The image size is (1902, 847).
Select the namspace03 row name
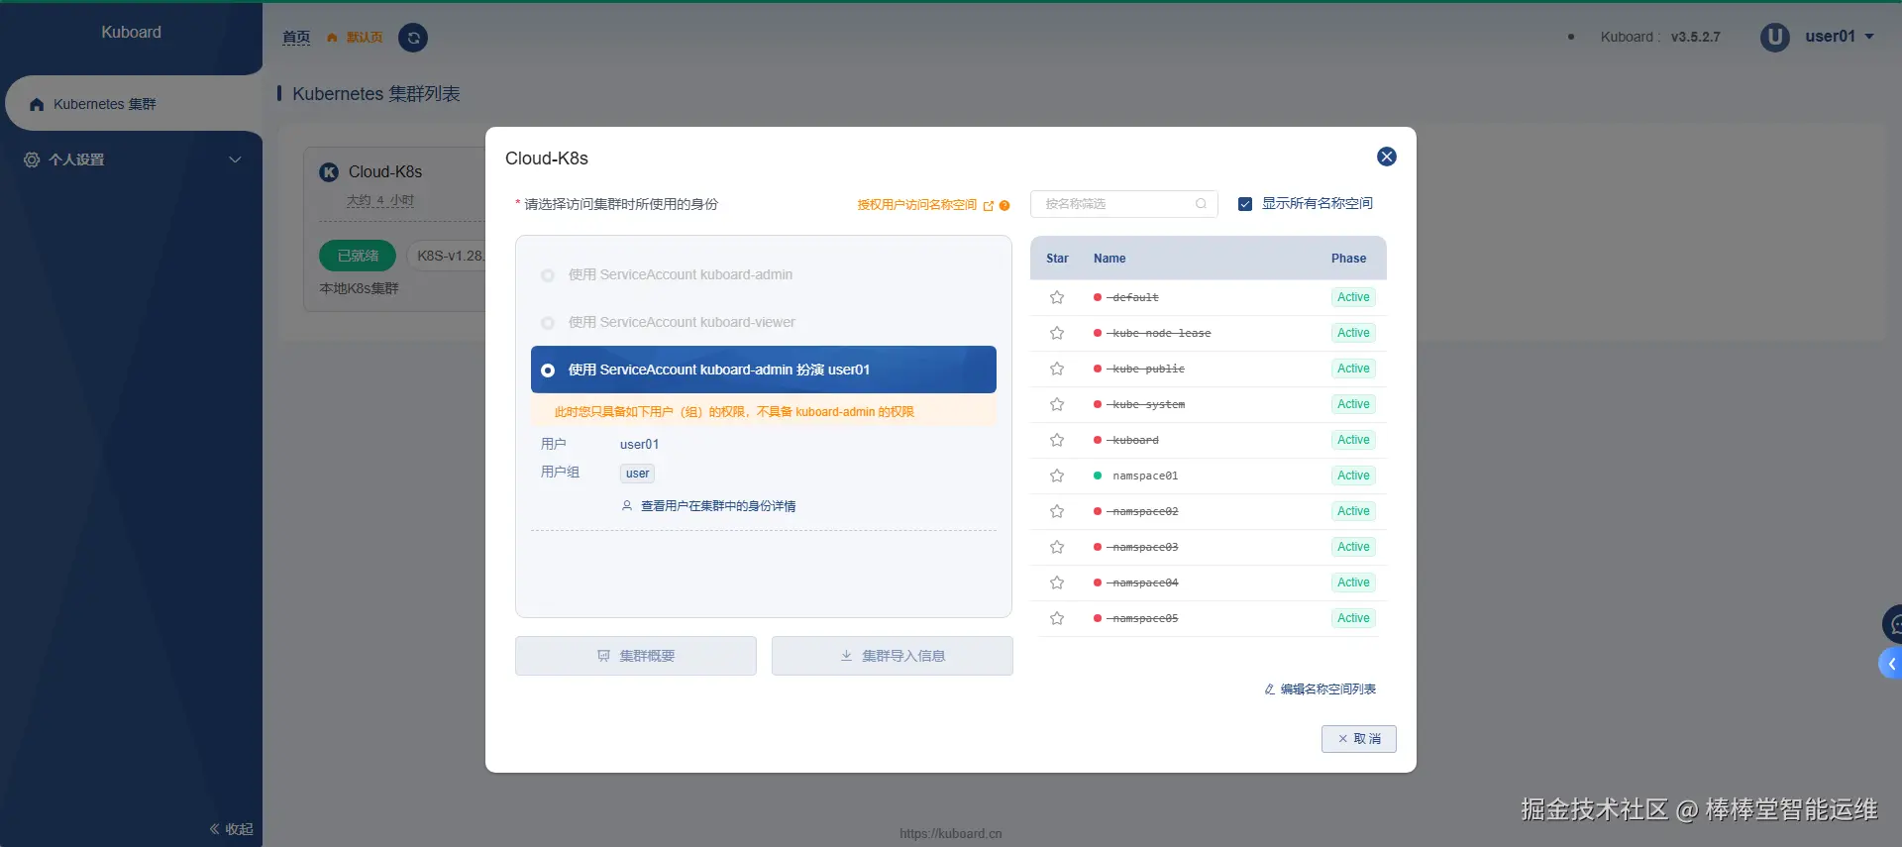click(x=1145, y=548)
